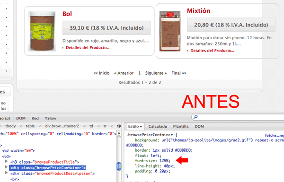
Task: Switch to the side panel DOM tab
Action: (199, 127)
